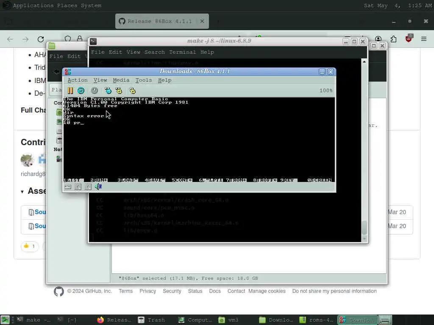Click the terminal icon in the terminal title bar
Screen dimensions: 434x325
[93, 41]
